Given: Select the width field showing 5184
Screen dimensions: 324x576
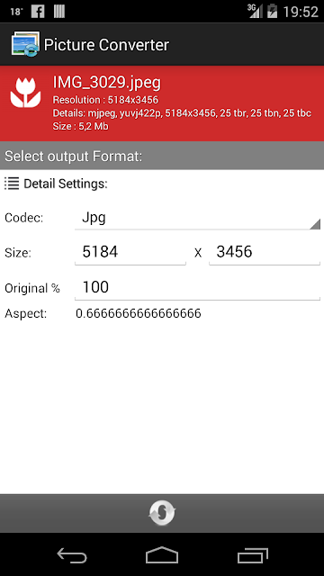Looking at the screenshot, I should pos(130,253).
